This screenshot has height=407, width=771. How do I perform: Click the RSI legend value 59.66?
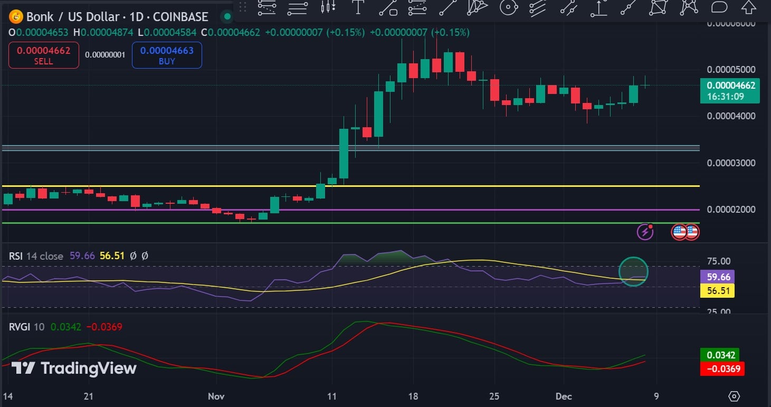pyautogui.click(x=82, y=256)
